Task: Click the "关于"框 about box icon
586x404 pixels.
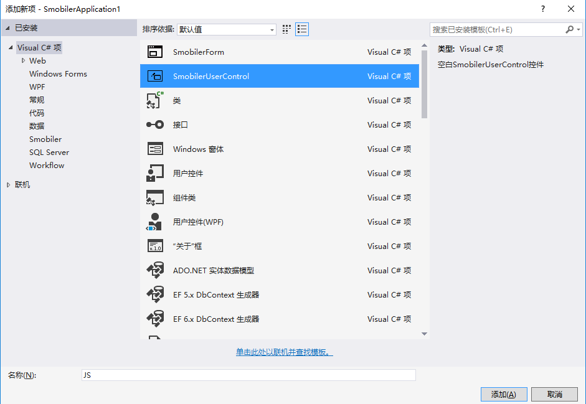Action: pyautogui.click(x=155, y=246)
